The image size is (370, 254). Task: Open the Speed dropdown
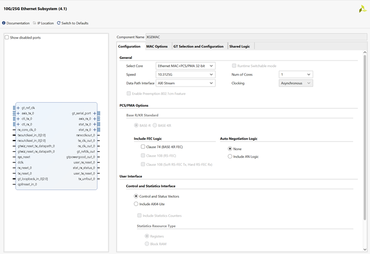point(186,75)
